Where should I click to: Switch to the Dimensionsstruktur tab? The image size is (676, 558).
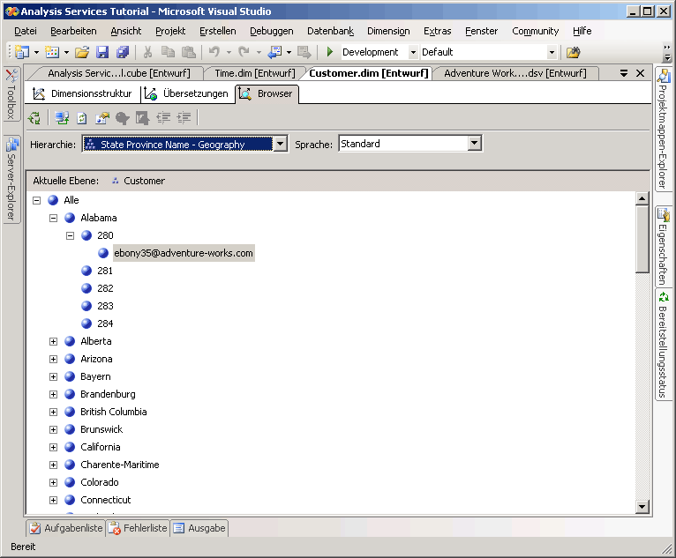(83, 93)
